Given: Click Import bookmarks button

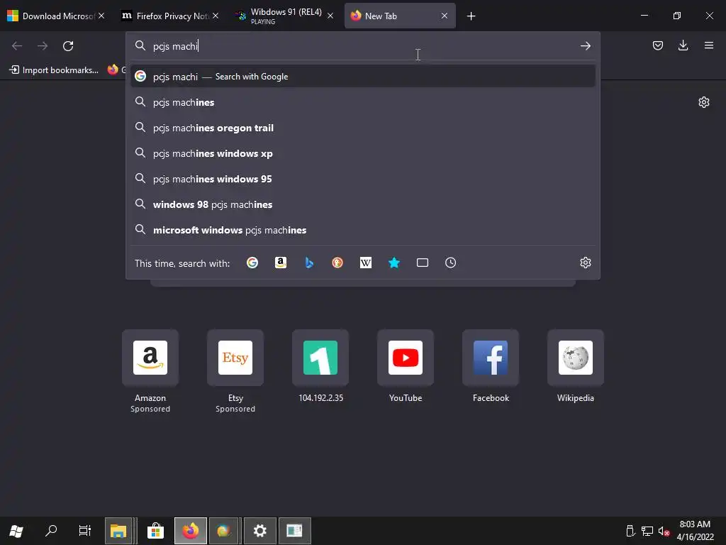Looking at the screenshot, I should (54, 70).
